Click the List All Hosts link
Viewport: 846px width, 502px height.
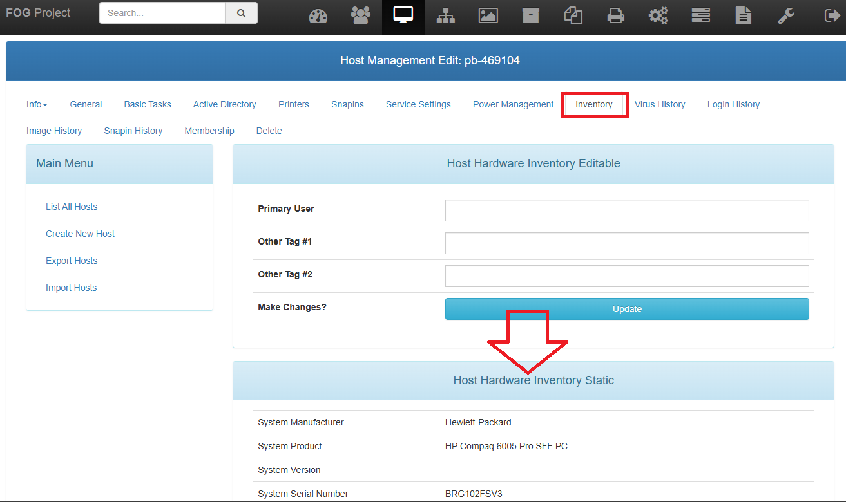click(72, 207)
